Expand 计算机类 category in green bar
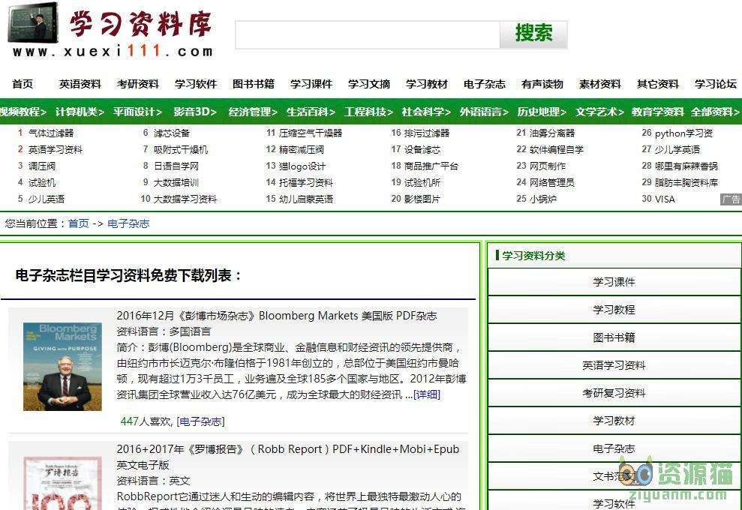 tap(80, 112)
